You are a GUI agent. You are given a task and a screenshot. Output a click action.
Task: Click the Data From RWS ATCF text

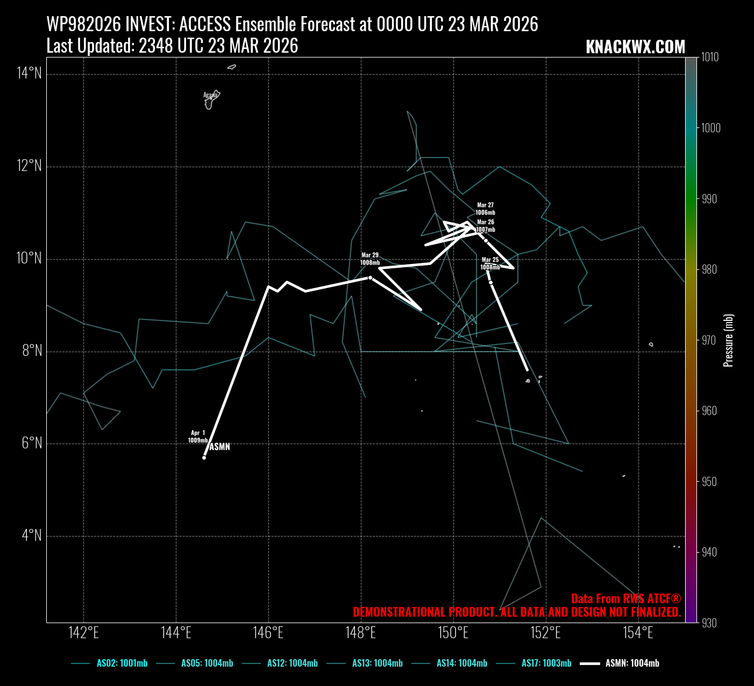coord(625,599)
